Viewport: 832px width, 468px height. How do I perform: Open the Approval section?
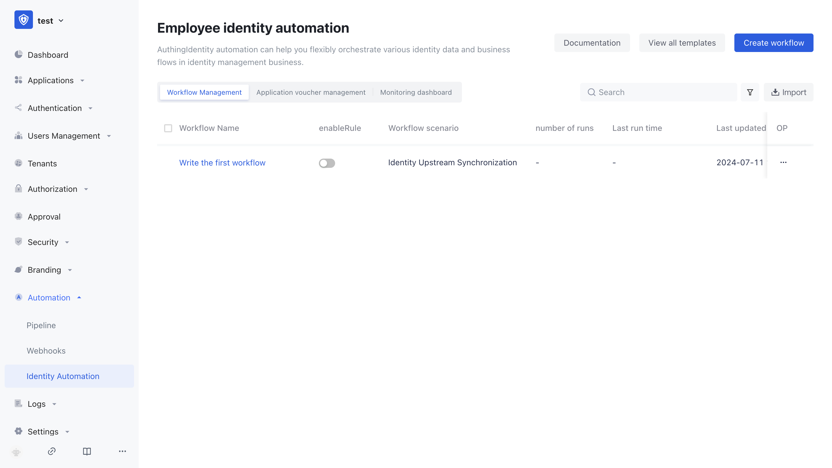click(44, 216)
